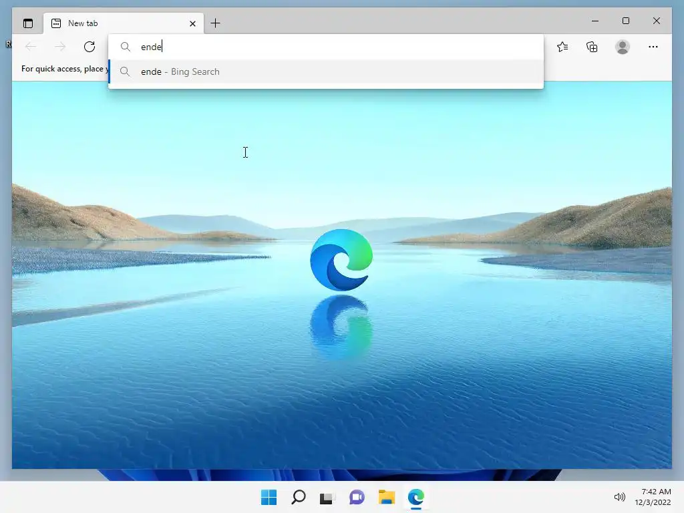Click the Back navigation arrow
The height and width of the screenshot is (513, 684).
[31, 47]
